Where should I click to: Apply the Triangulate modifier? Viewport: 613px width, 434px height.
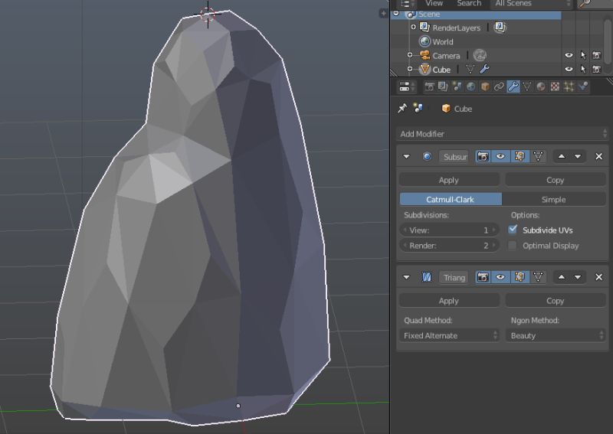[x=449, y=301]
